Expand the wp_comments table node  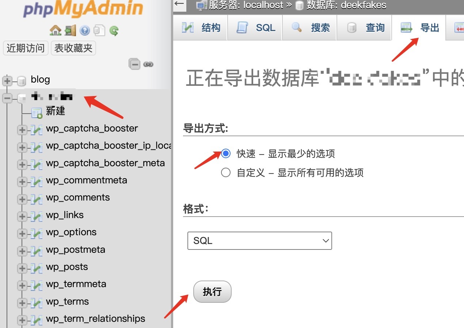[22, 199]
